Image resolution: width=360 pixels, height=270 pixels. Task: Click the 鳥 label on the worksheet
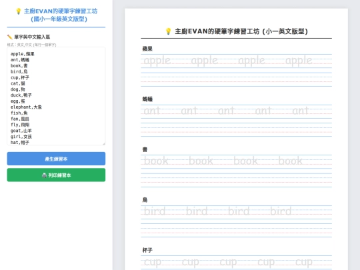[x=145, y=200]
